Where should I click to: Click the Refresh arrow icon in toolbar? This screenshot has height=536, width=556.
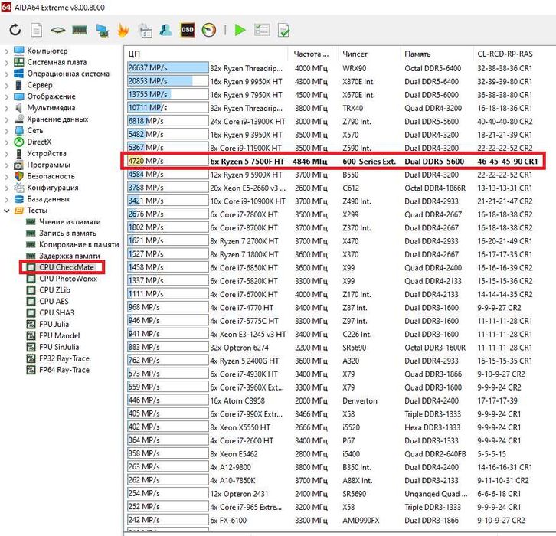point(15,31)
